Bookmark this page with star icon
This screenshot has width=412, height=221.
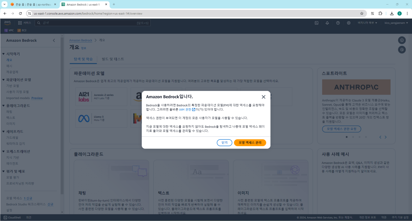pyautogui.click(x=362, y=13)
